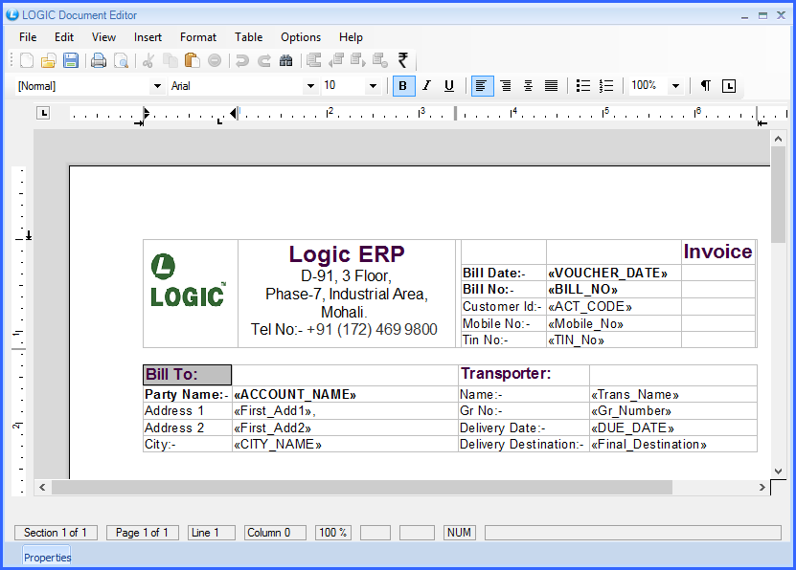The image size is (796, 570).
Task: Justify the paragraph text
Action: (x=551, y=86)
